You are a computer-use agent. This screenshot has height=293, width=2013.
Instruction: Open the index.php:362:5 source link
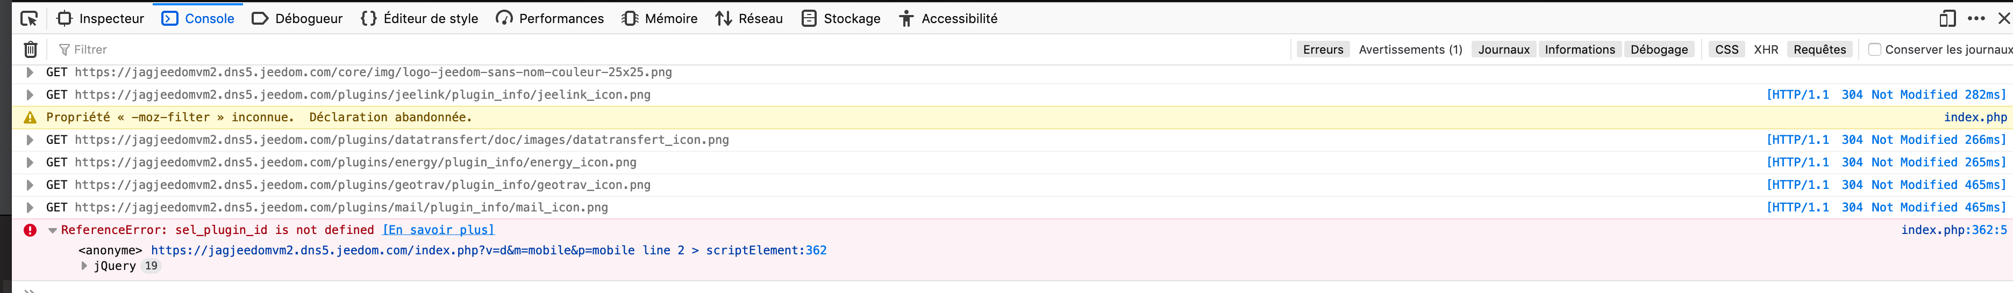(x=1954, y=230)
